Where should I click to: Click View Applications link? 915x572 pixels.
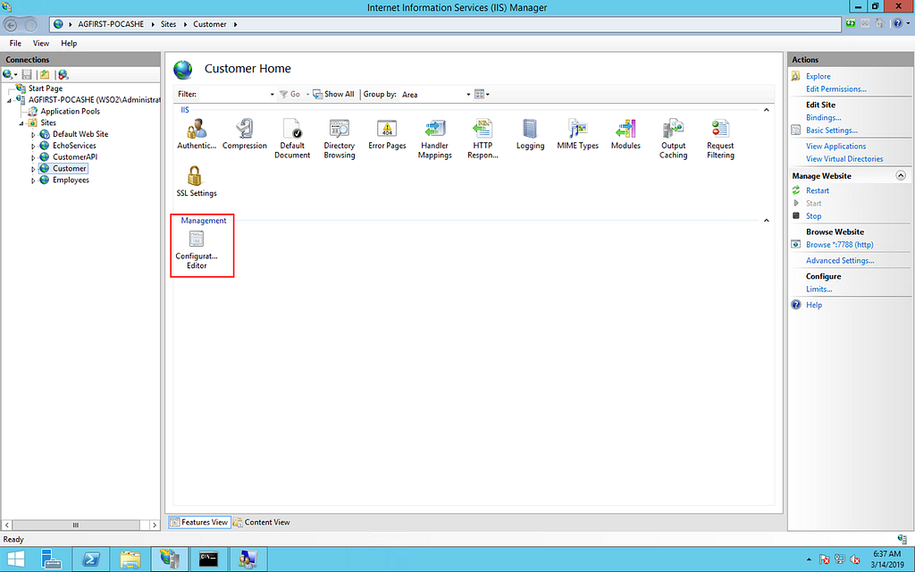click(x=835, y=147)
